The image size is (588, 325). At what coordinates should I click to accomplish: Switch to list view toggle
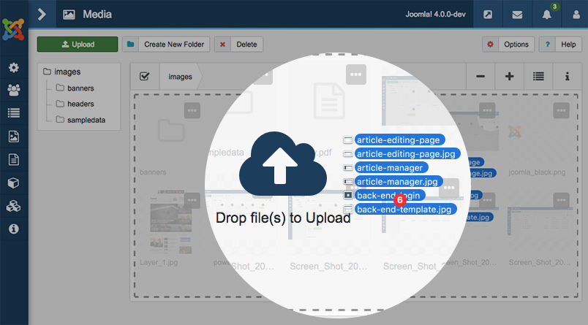pos(538,76)
